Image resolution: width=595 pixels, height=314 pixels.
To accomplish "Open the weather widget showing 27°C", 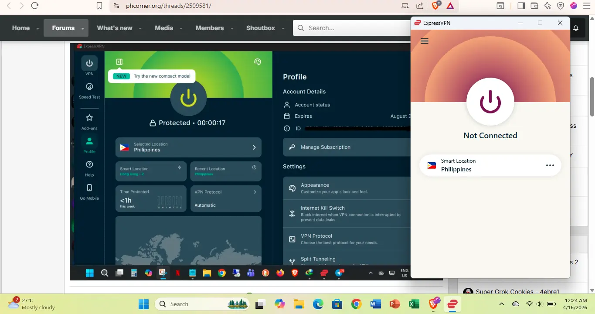I will pos(32,304).
